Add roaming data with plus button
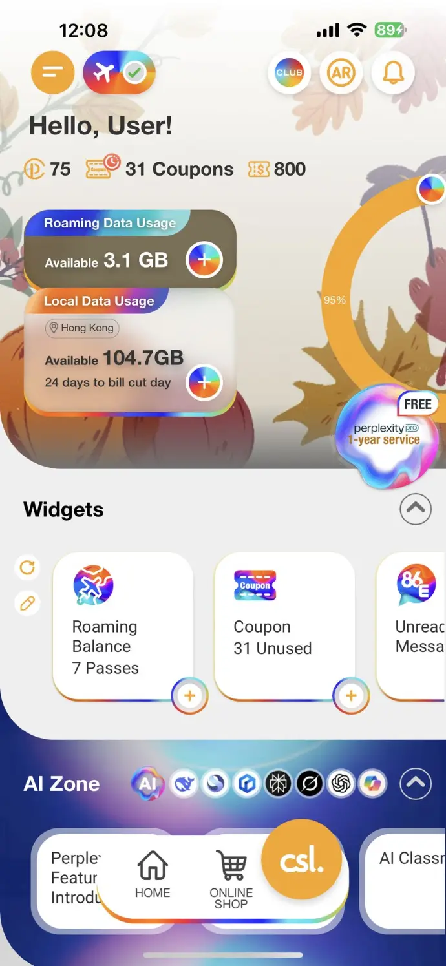Image resolution: width=446 pixels, height=966 pixels. 204,260
